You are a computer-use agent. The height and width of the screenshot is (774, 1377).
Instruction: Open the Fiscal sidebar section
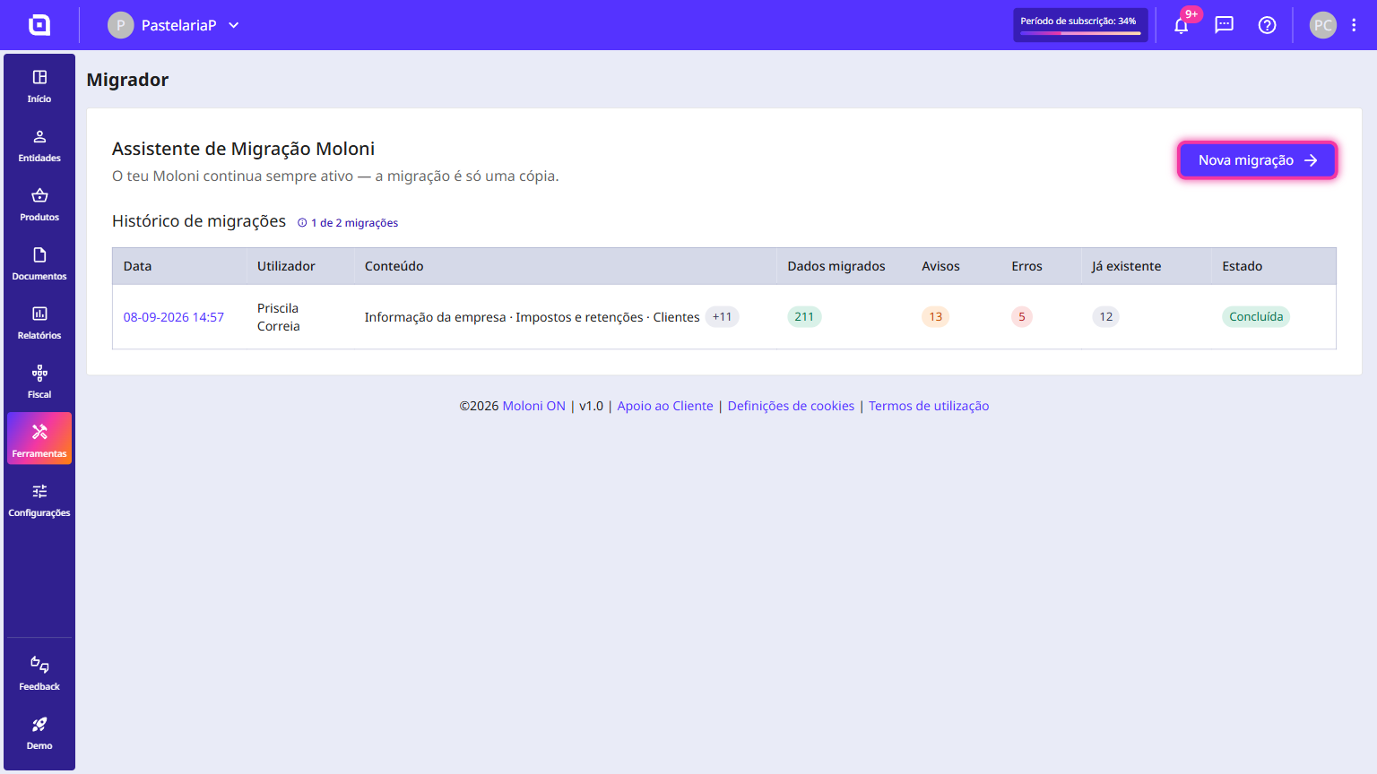pyautogui.click(x=39, y=382)
